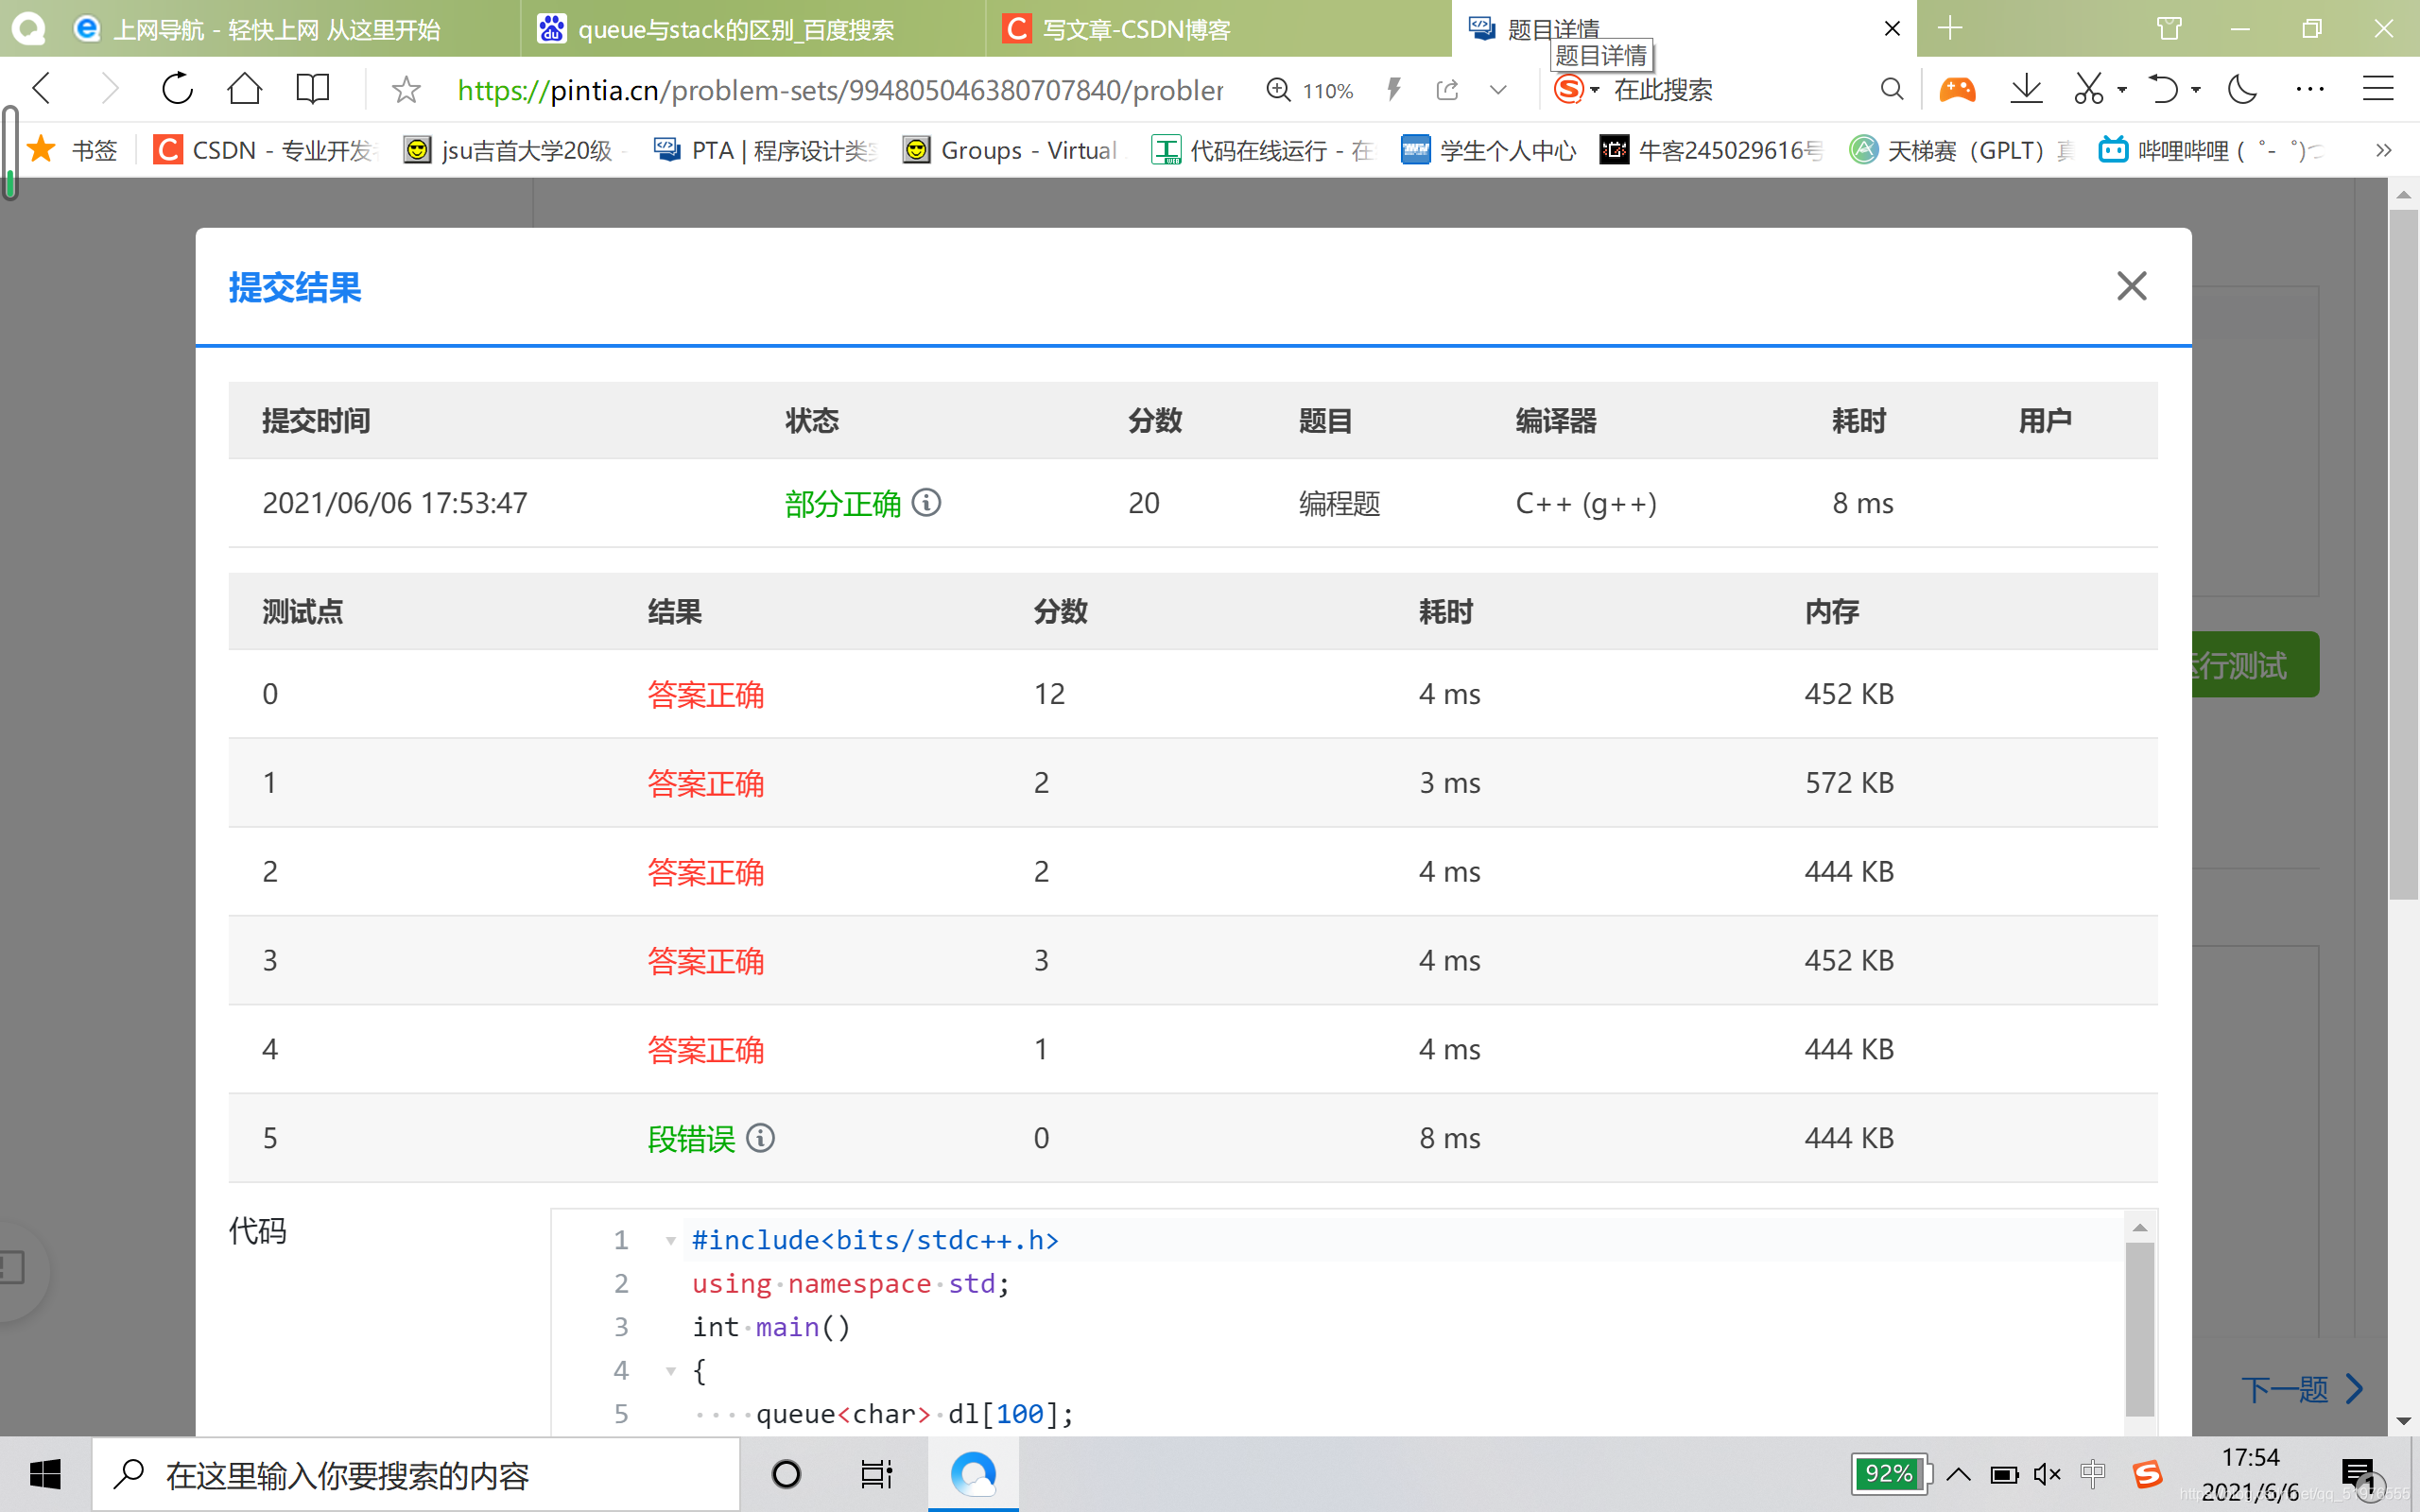This screenshot has width=2420, height=1512.
Task: Open the Sogou search engine selector
Action: [x=1576, y=89]
